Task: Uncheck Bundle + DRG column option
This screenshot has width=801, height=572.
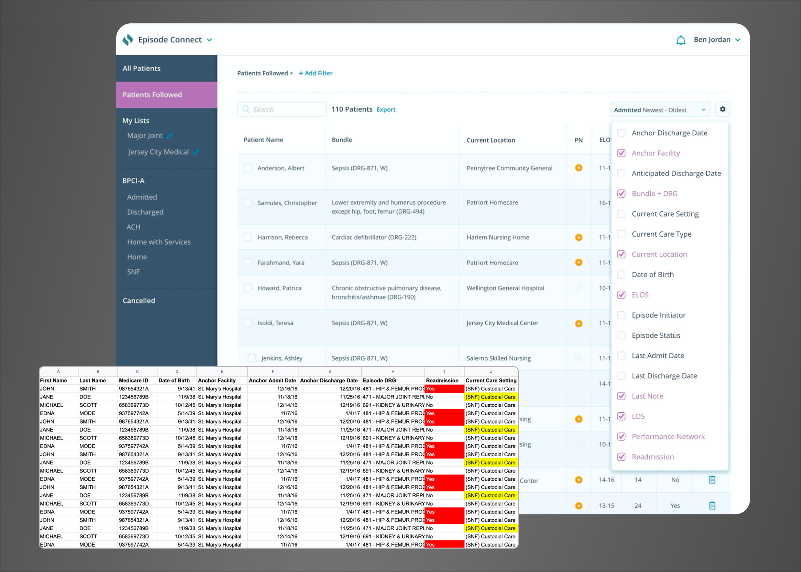Action: coord(622,194)
